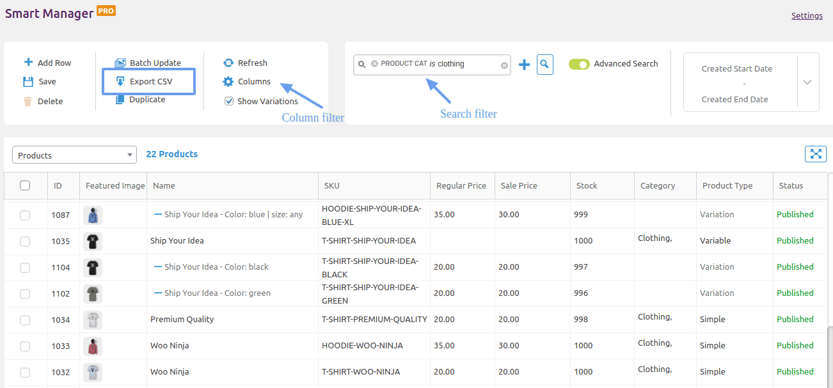Select checkbox for product 1102

(25, 294)
